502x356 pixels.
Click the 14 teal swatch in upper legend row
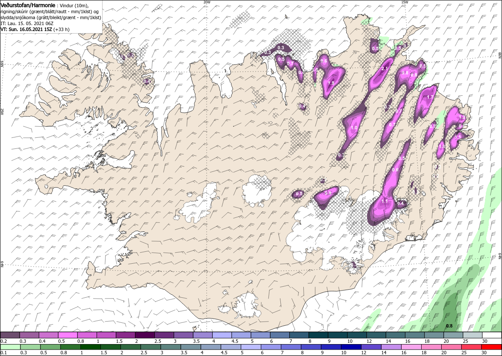[x=395, y=335]
